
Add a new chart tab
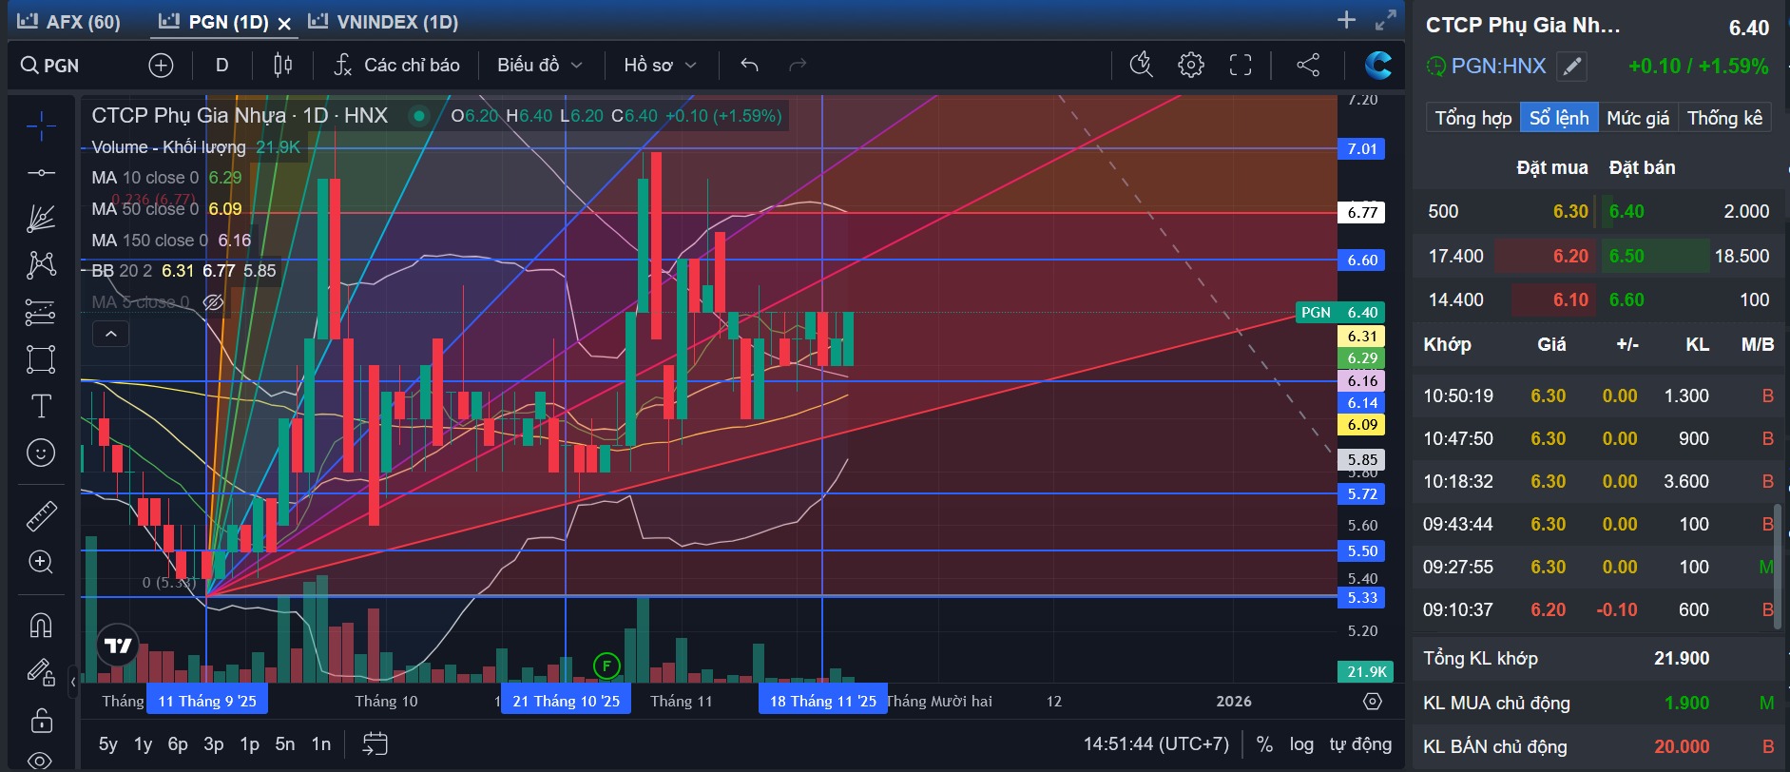(1346, 20)
